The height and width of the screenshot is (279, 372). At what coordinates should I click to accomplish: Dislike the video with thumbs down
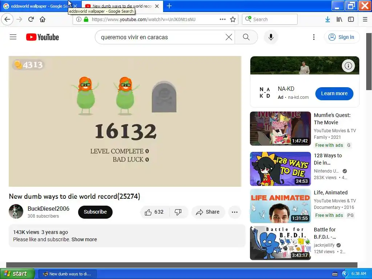pos(178,212)
